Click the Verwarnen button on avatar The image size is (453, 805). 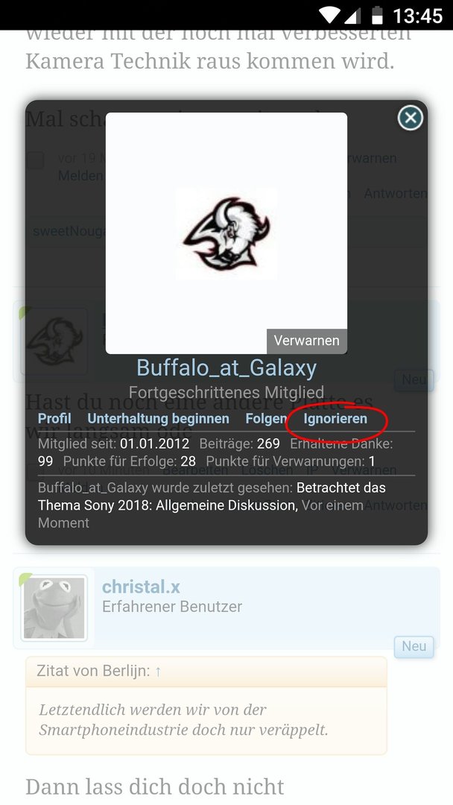[x=306, y=341]
